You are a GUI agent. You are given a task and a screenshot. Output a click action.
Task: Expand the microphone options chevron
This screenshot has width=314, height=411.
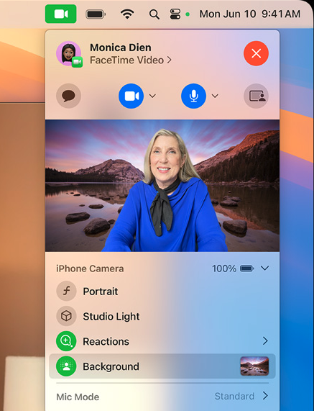tap(215, 96)
